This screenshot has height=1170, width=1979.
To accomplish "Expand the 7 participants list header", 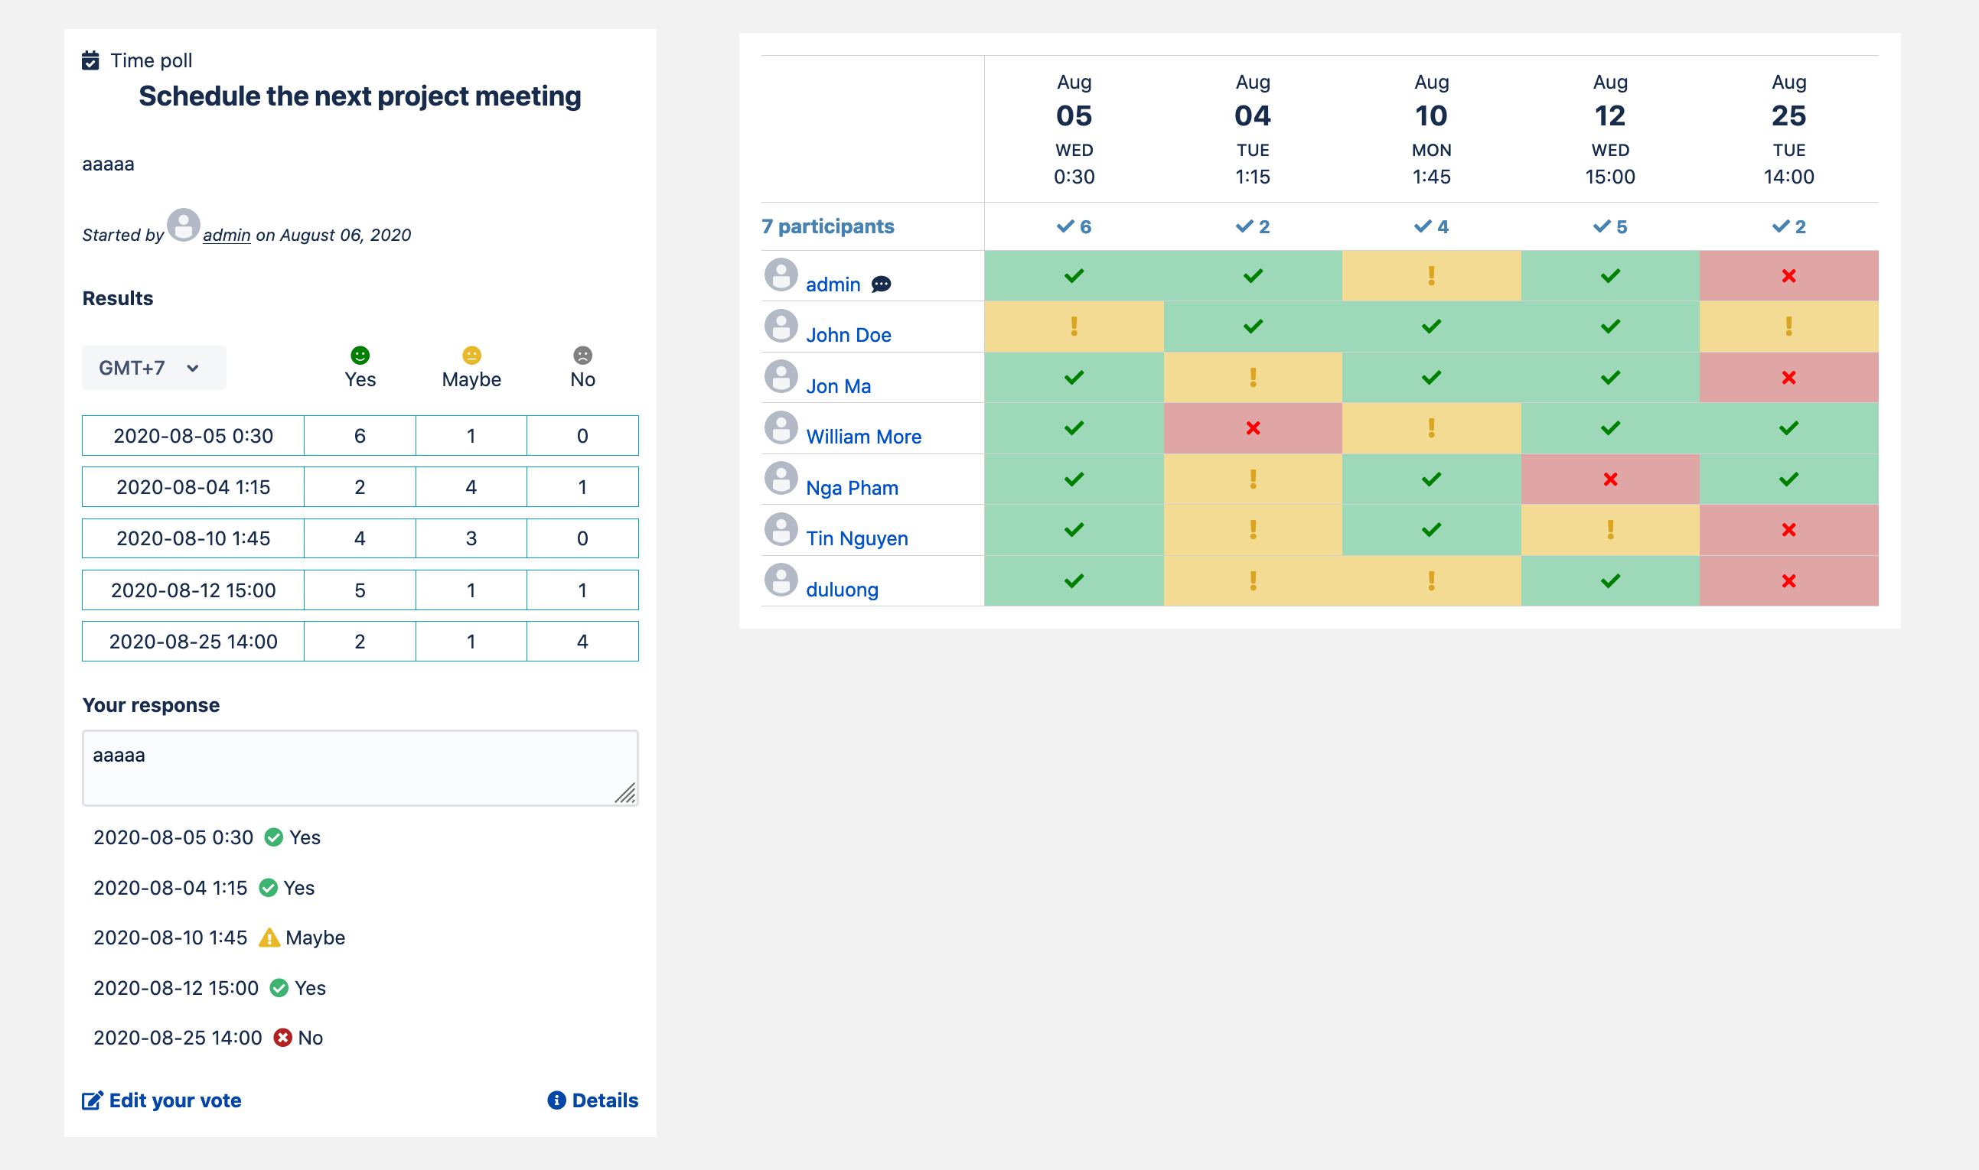I will tap(827, 227).
